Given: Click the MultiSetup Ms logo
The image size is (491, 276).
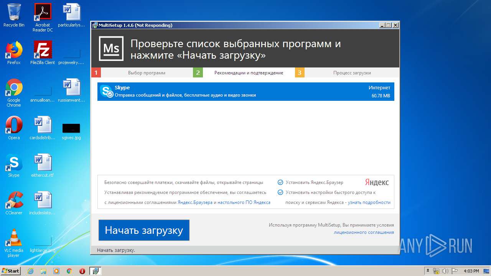Looking at the screenshot, I should click(111, 49).
